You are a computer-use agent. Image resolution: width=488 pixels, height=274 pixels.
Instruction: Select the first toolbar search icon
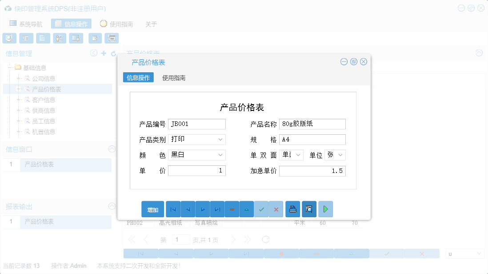[x=9, y=38]
